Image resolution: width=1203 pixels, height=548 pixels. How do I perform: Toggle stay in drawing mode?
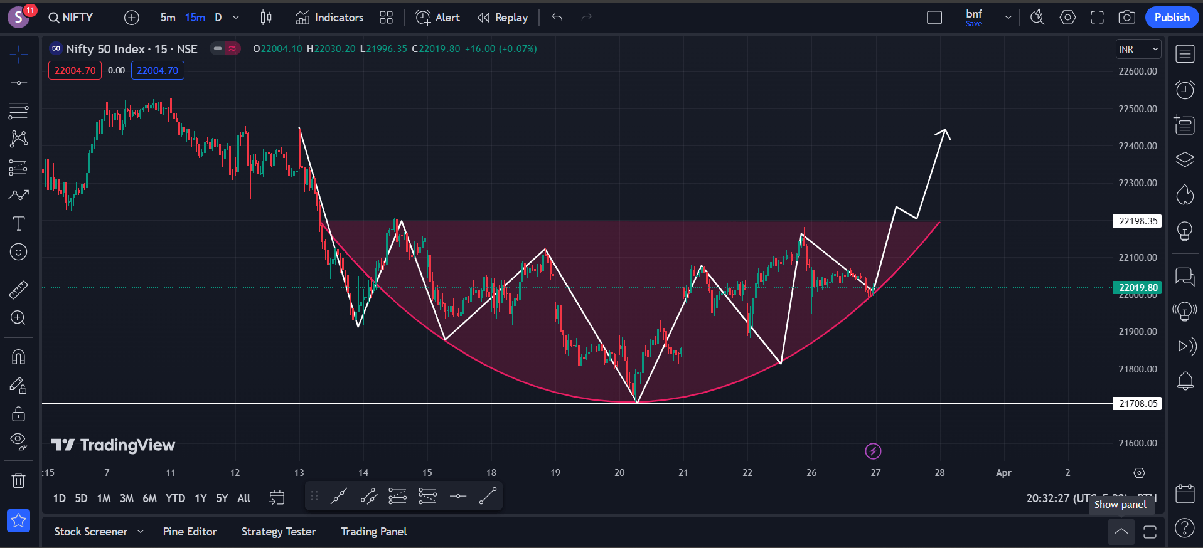(19, 386)
